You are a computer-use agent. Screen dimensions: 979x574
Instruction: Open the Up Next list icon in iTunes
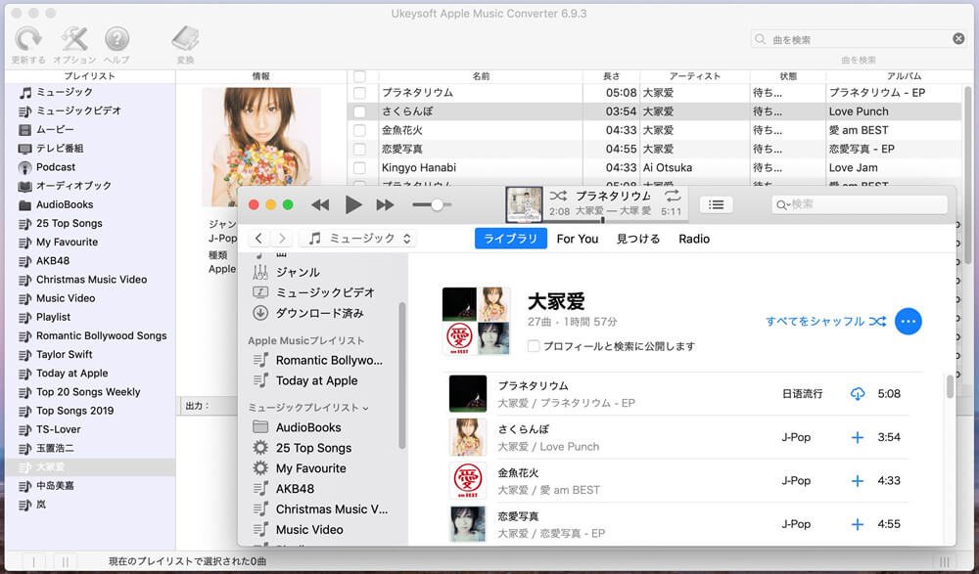[x=717, y=204]
